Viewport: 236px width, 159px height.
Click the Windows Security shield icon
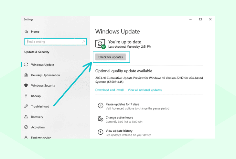(26, 85)
